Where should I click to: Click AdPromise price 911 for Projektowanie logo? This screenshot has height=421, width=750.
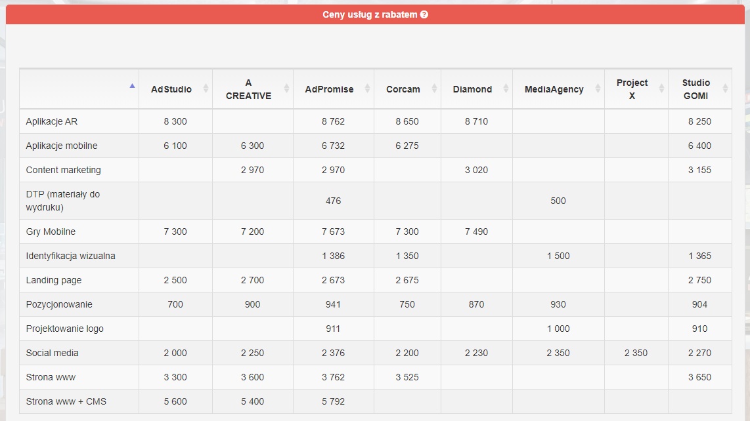pyautogui.click(x=333, y=329)
